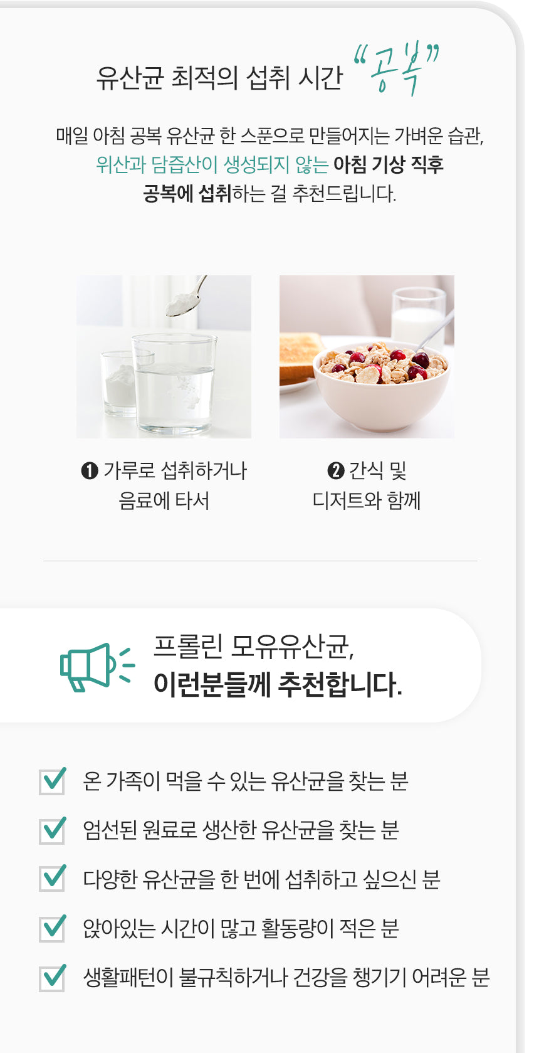Screen dimensions: 539x1053
Task: Click the number 1 circle icon
Action: coord(90,470)
